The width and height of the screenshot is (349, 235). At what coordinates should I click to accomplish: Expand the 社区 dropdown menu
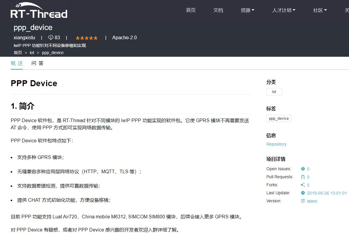(320, 10)
